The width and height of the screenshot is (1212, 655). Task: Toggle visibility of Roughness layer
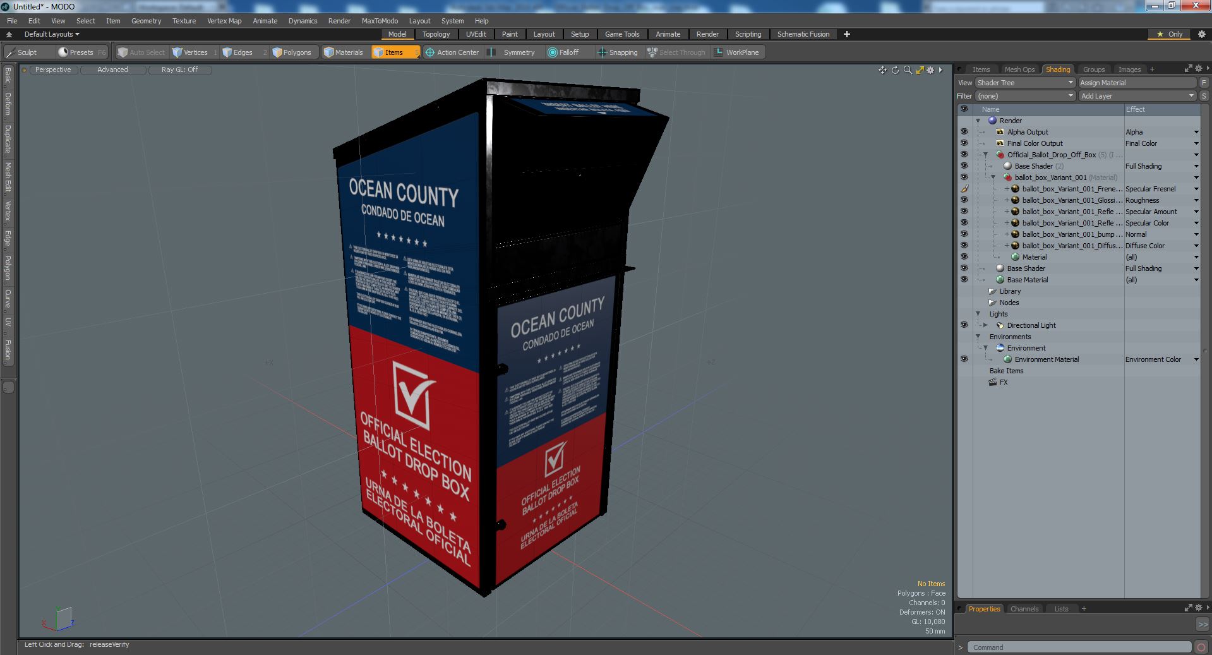[964, 200]
